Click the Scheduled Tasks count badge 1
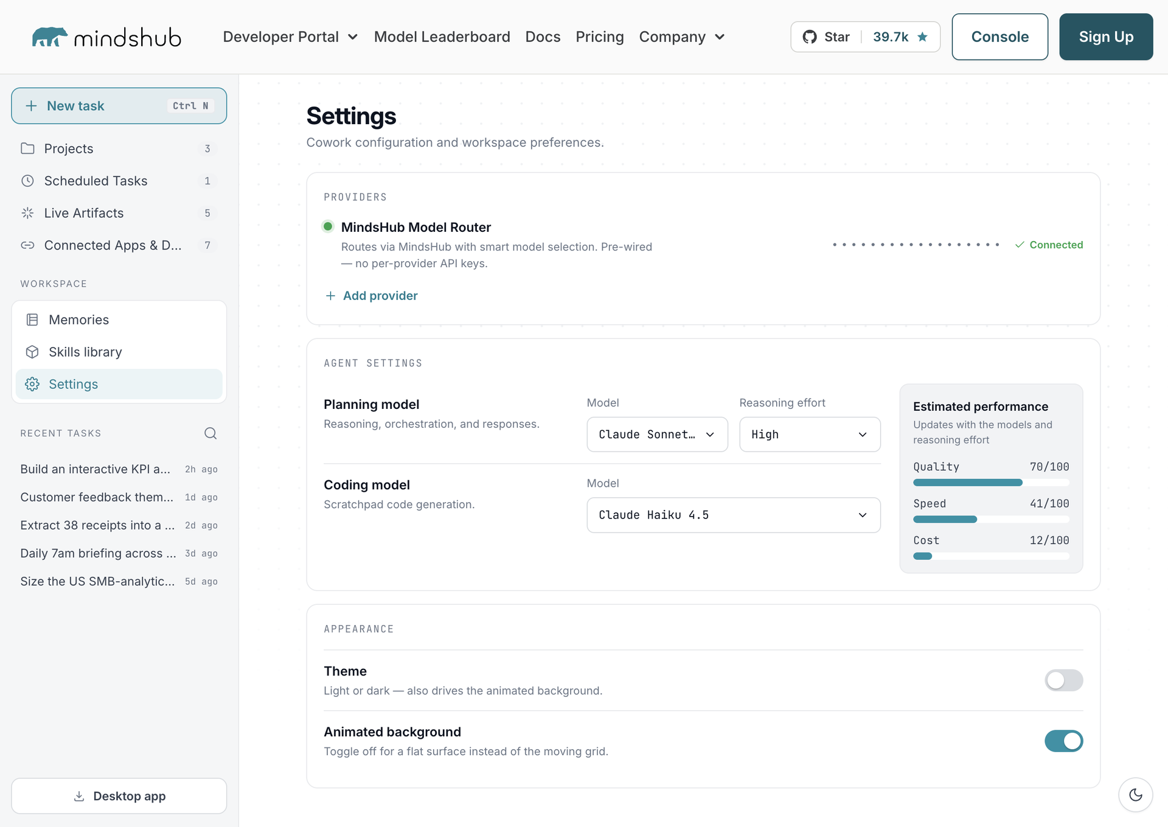 [207, 181]
